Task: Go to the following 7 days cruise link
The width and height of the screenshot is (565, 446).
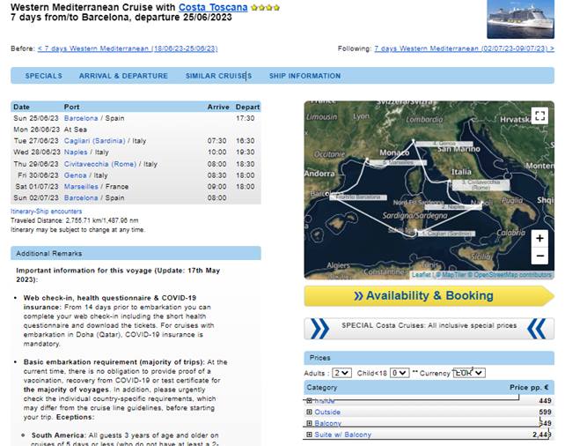Action: [x=464, y=48]
